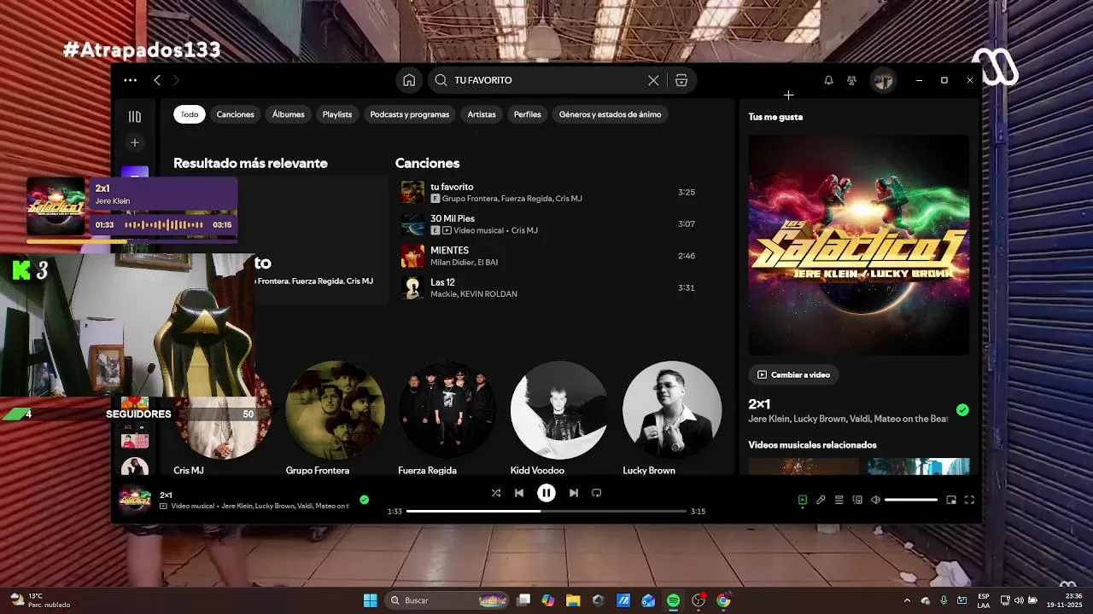Open Friend Activity people icon
Screen dimensions: 1093x614
tap(851, 80)
